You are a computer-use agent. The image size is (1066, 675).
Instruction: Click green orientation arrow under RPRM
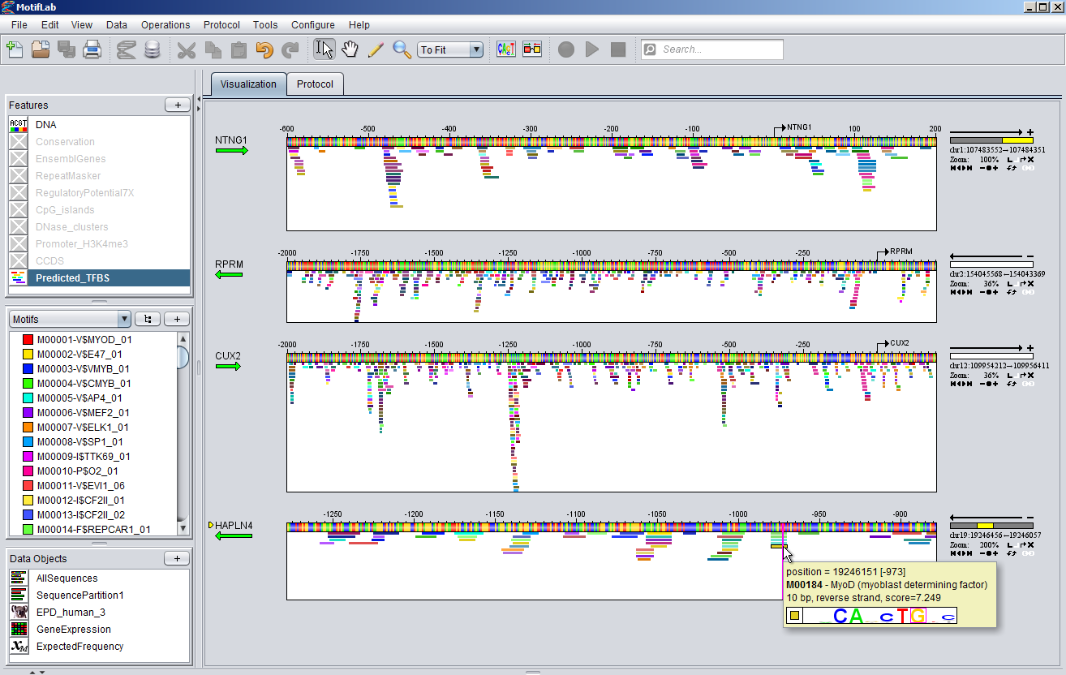click(230, 275)
